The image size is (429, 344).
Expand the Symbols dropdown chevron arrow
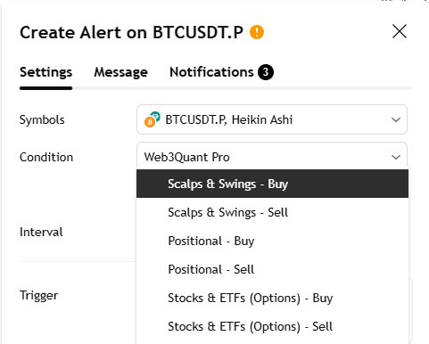[x=396, y=119]
